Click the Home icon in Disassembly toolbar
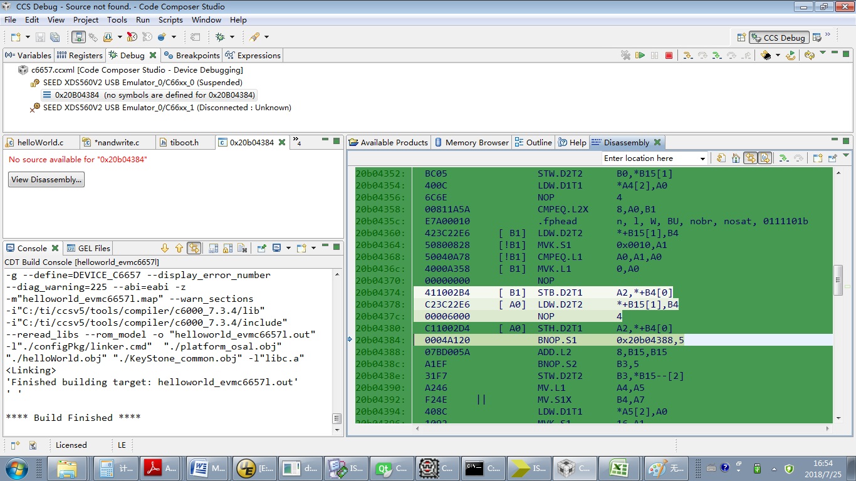This screenshot has width=856, height=481. coord(736,158)
